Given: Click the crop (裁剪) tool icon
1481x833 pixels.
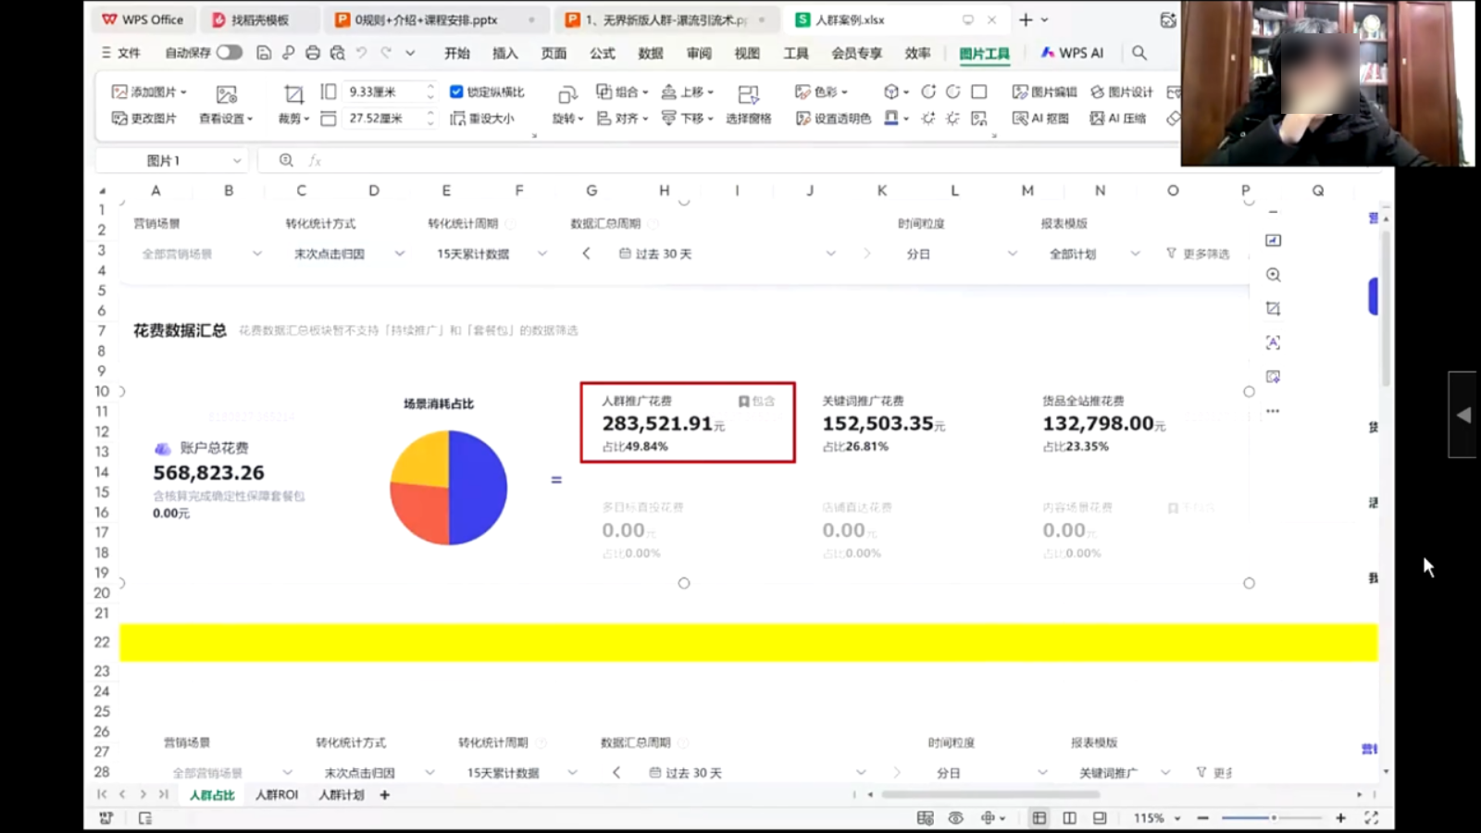Looking at the screenshot, I should pos(293,93).
